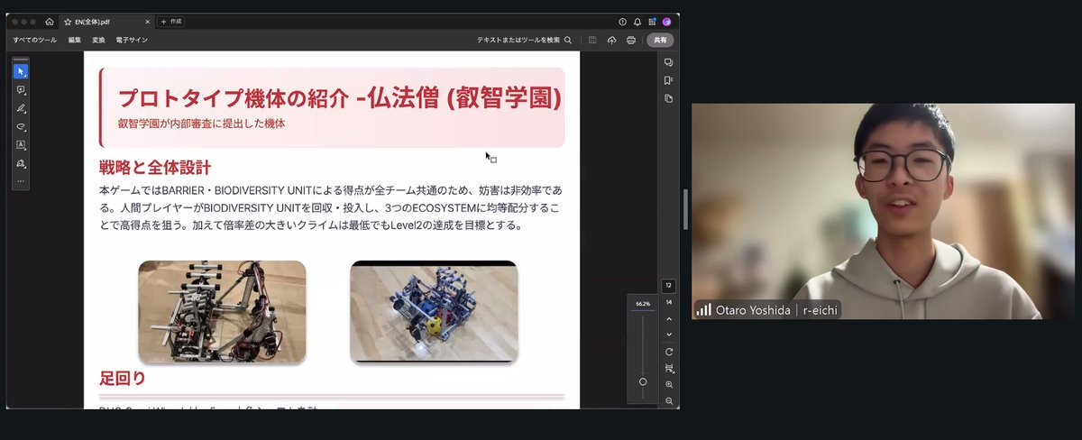This screenshot has width=1082, height=440.
Task: Select the add comment tool
Action: coord(21,90)
